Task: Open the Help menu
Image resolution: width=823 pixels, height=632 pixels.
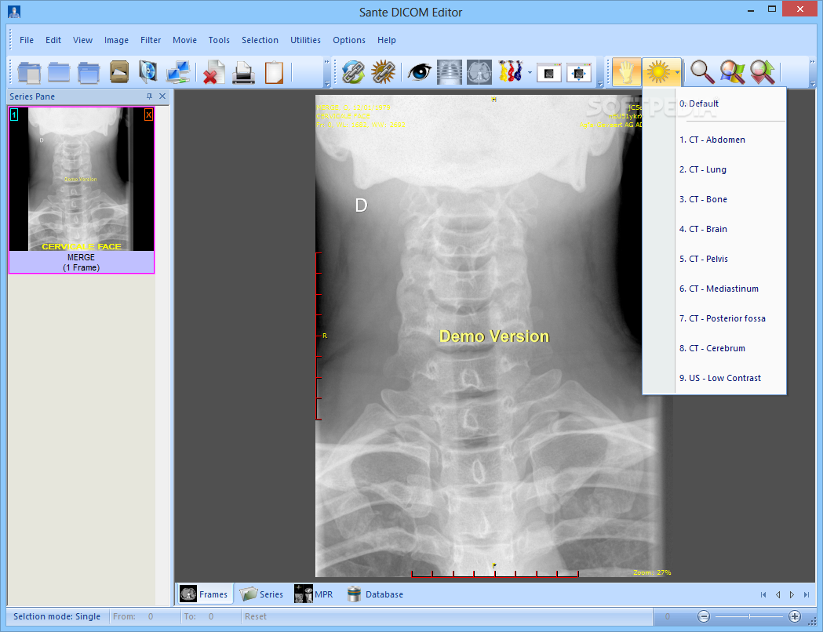Action: 386,40
